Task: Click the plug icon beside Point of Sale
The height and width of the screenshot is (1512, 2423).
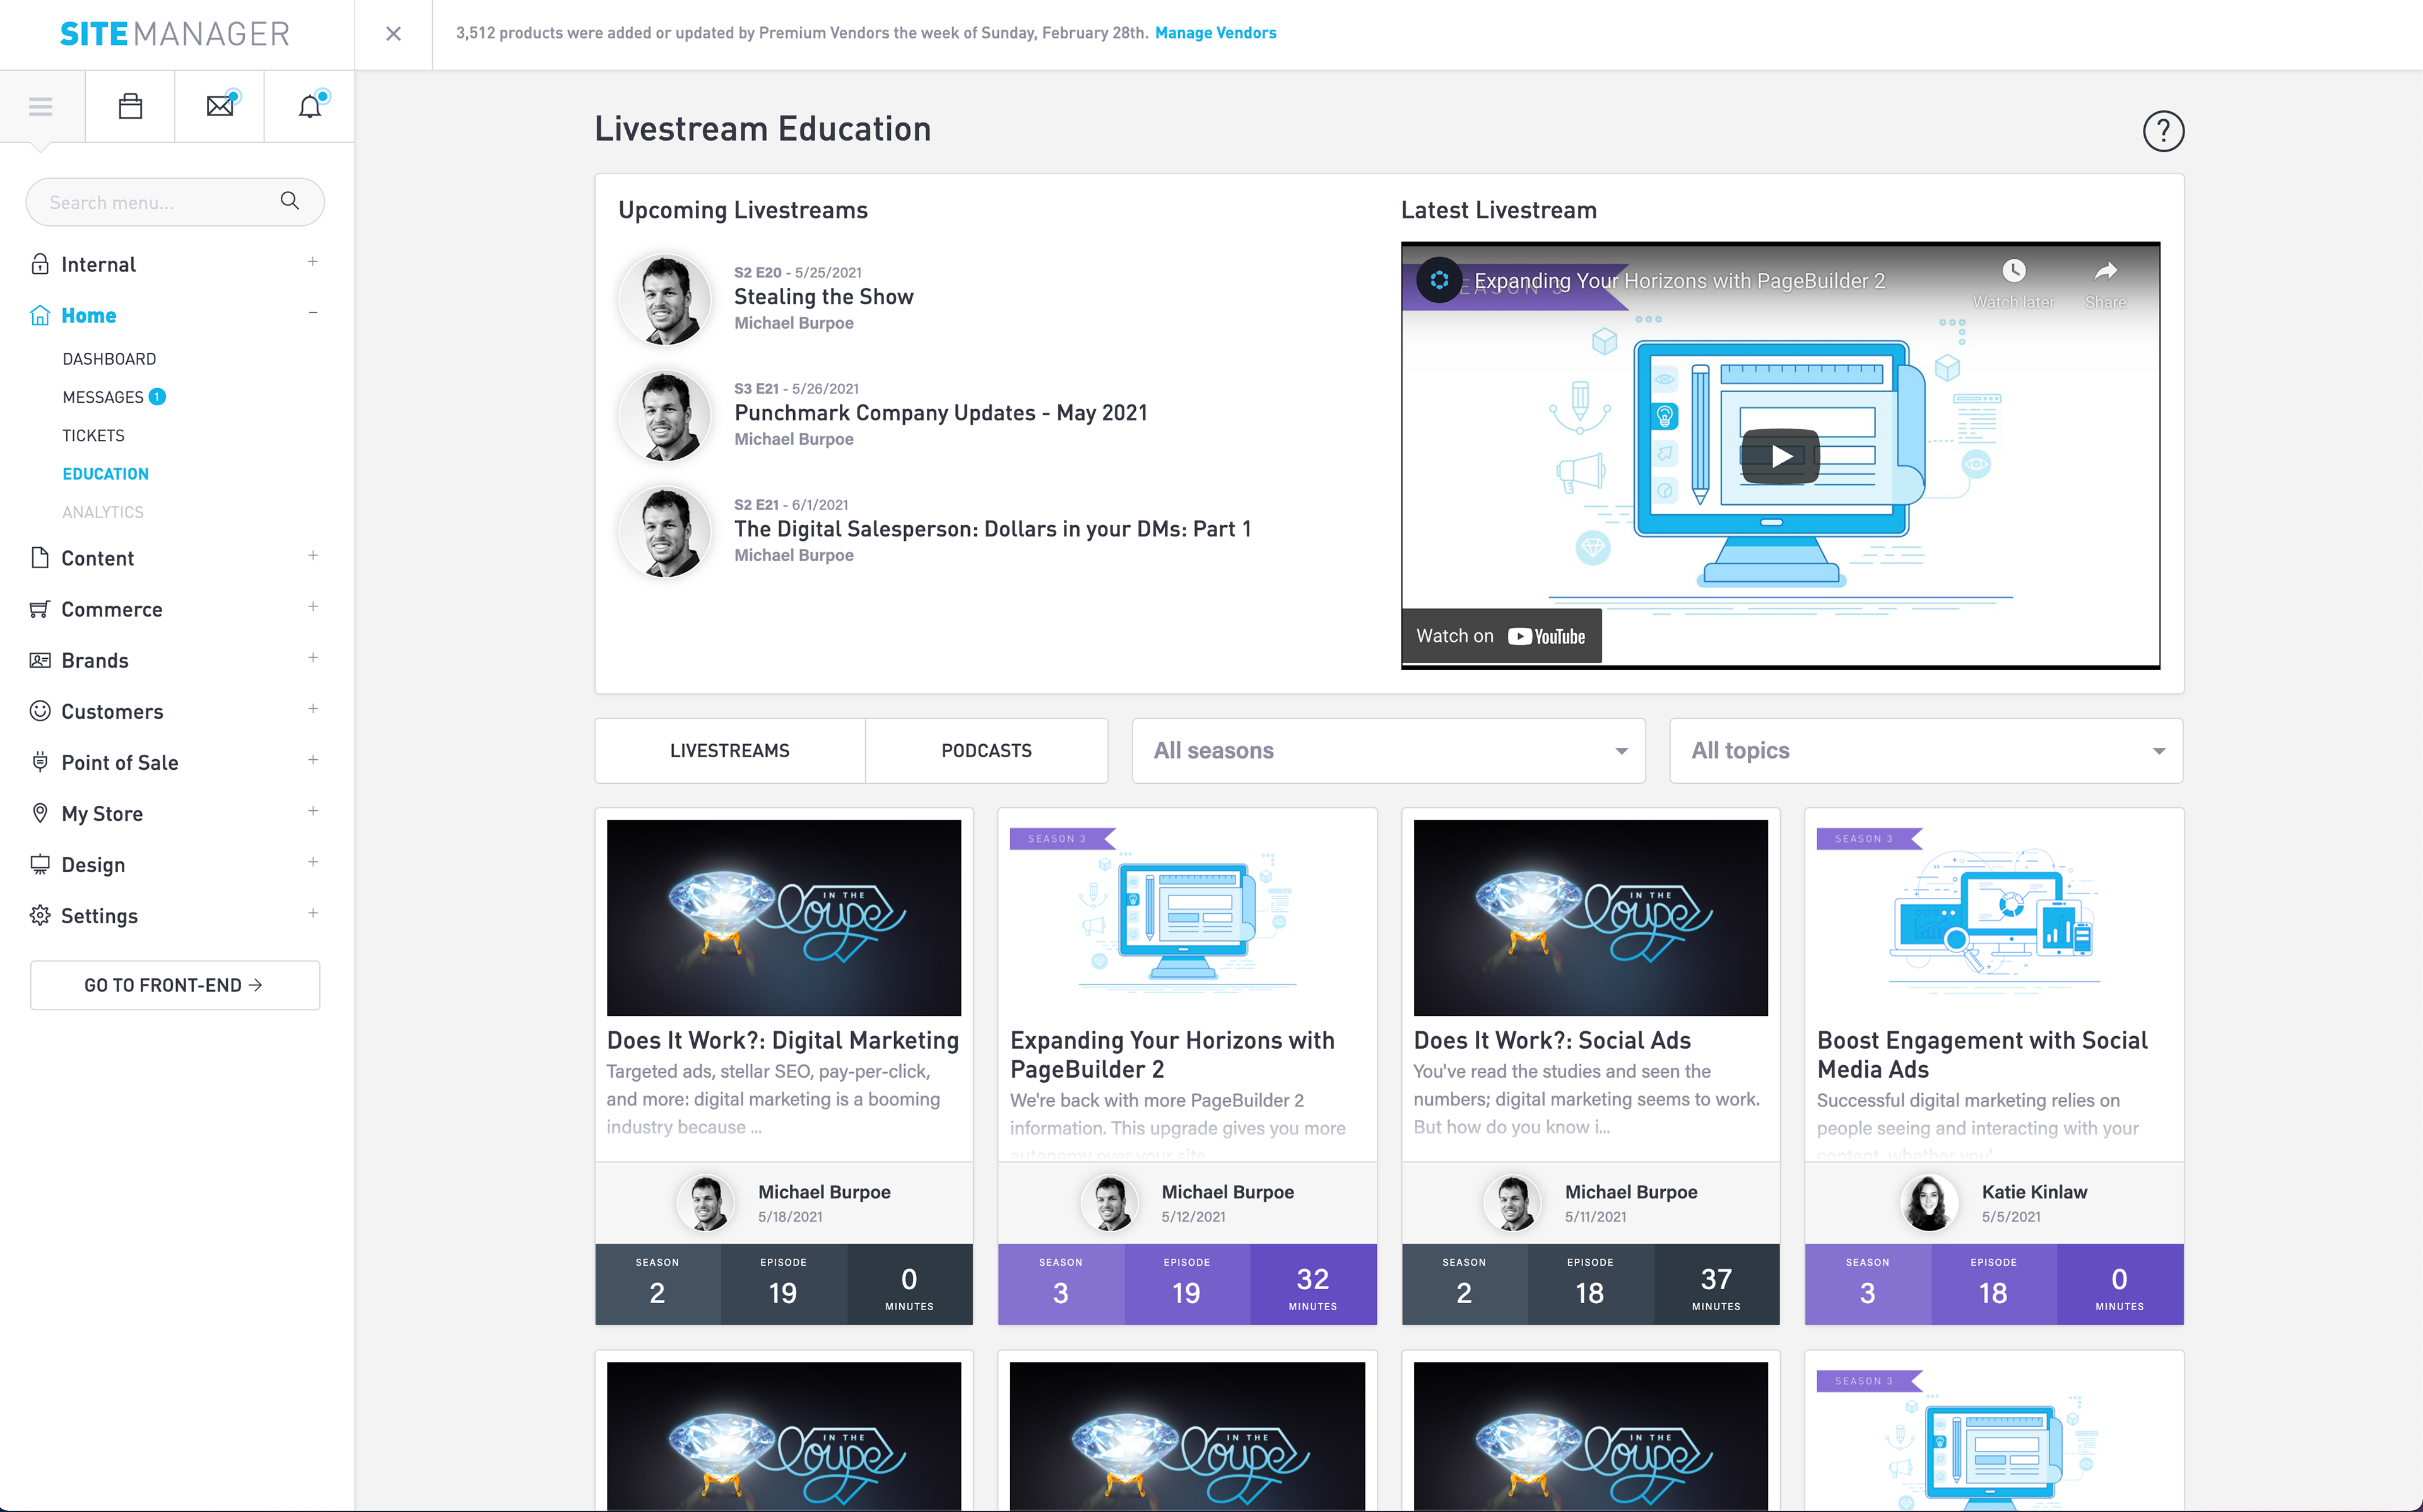Action: point(40,762)
